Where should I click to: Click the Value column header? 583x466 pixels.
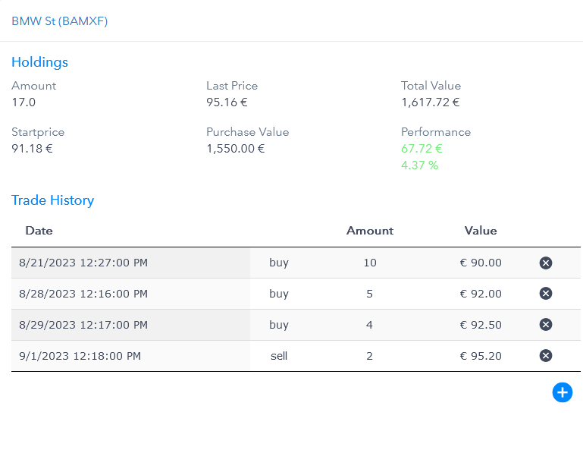click(x=481, y=231)
